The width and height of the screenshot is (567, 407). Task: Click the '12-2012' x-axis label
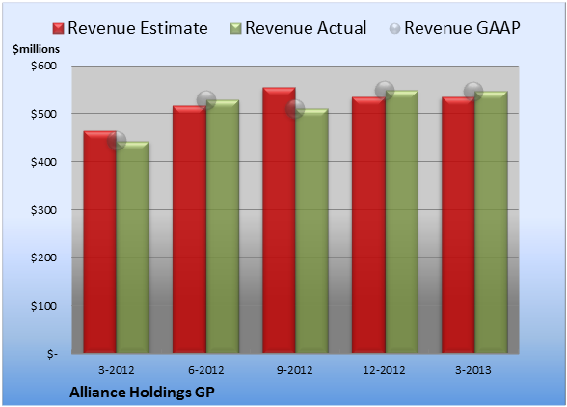click(x=384, y=370)
